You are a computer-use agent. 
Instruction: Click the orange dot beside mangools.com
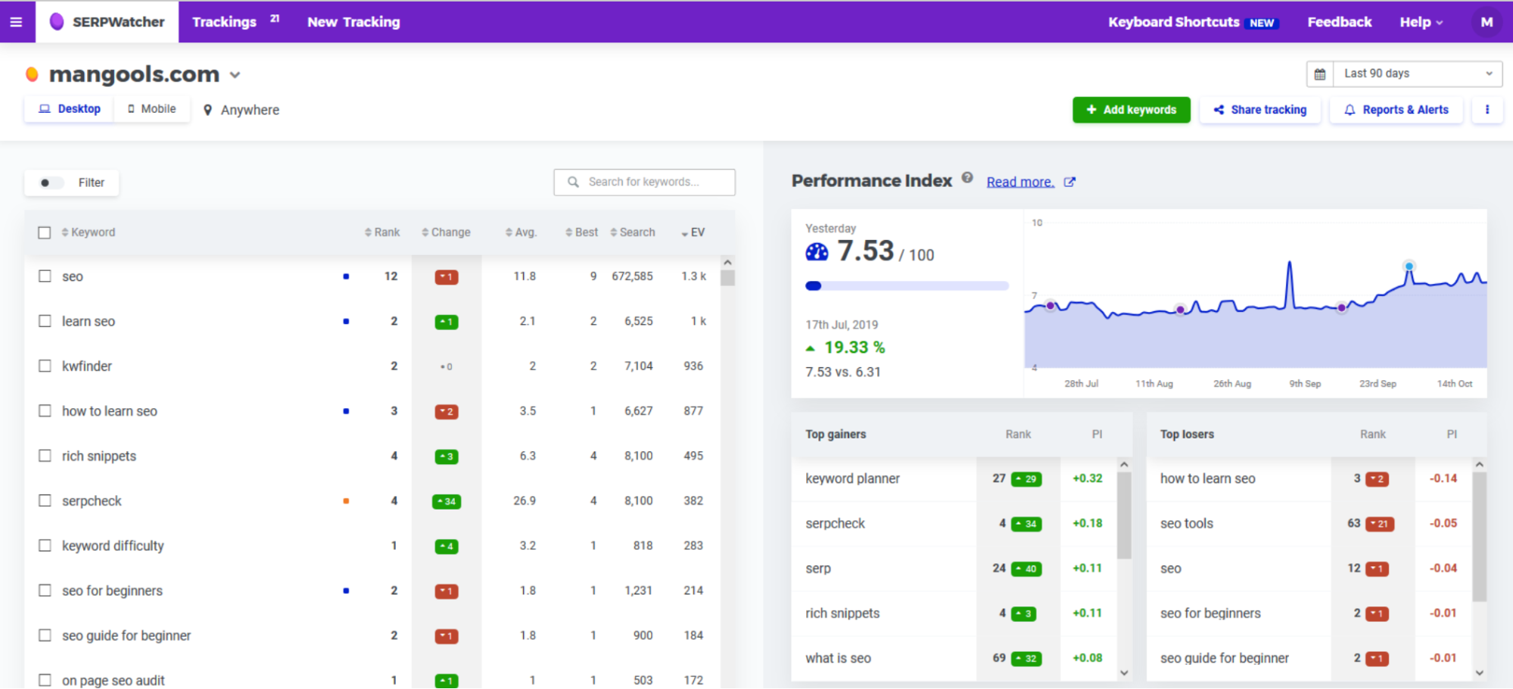point(33,74)
